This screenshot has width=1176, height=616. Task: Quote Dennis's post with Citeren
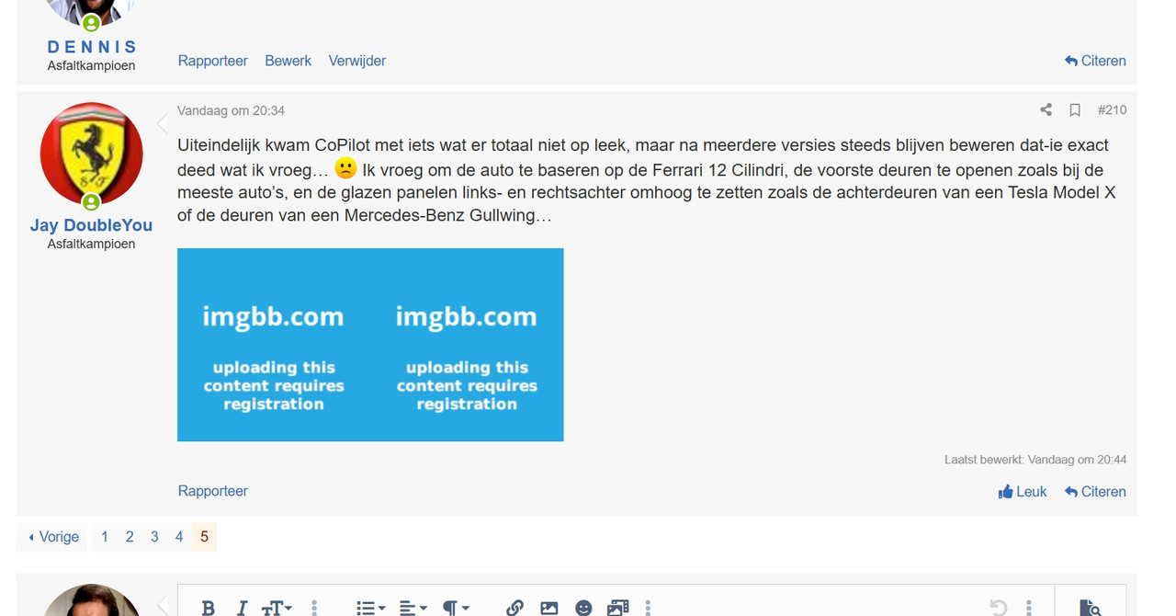click(1095, 61)
